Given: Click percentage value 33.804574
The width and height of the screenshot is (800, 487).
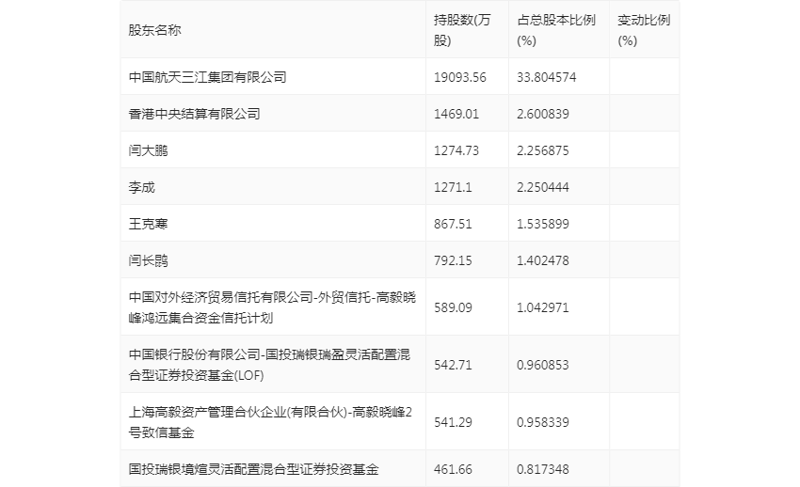Looking at the screenshot, I should (547, 77).
